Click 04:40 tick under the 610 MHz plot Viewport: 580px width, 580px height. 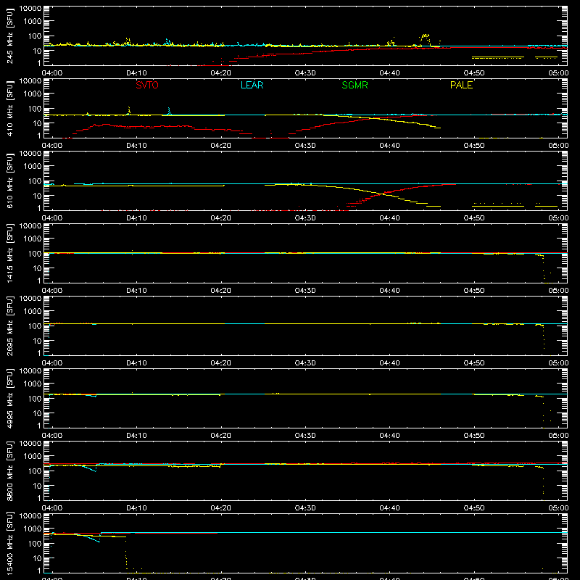(389, 218)
